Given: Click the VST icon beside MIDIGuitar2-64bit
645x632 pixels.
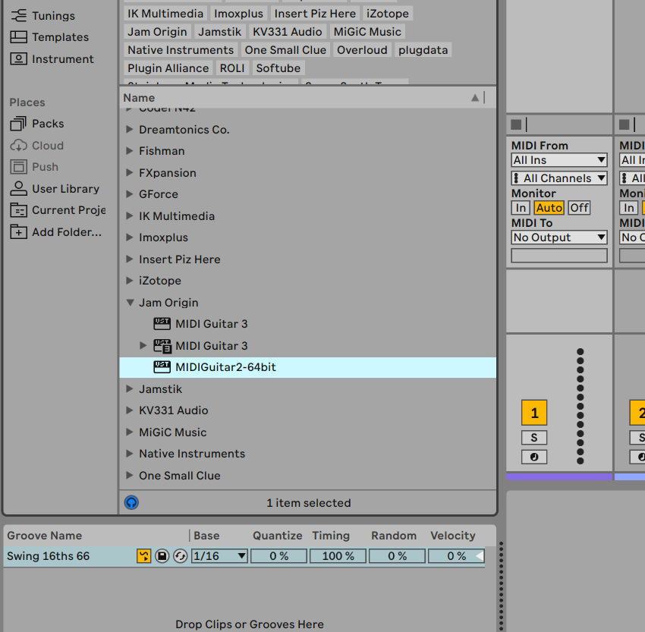Looking at the screenshot, I should tap(162, 366).
